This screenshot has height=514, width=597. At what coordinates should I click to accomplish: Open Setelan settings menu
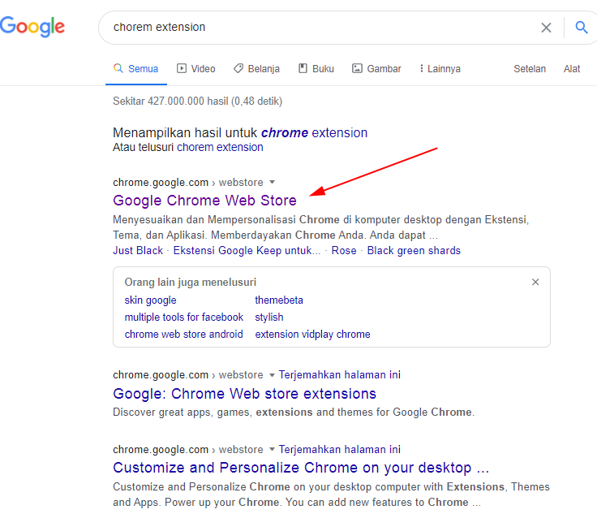pos(530,68)
